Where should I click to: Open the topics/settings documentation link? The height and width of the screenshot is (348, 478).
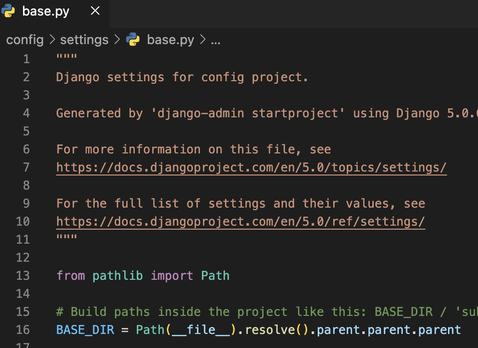click(252, 167)
